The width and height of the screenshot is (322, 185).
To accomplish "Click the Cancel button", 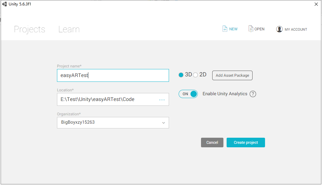I will point(212,143).
